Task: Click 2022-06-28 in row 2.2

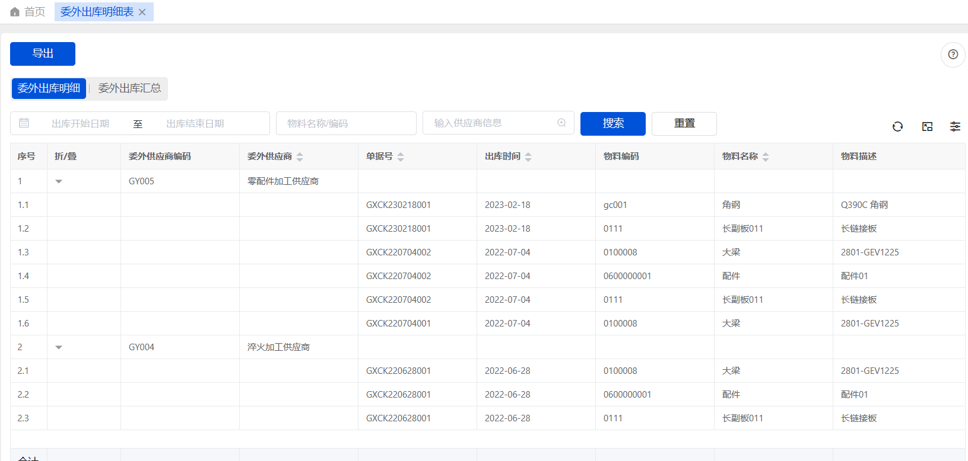Action: point(507,395)
